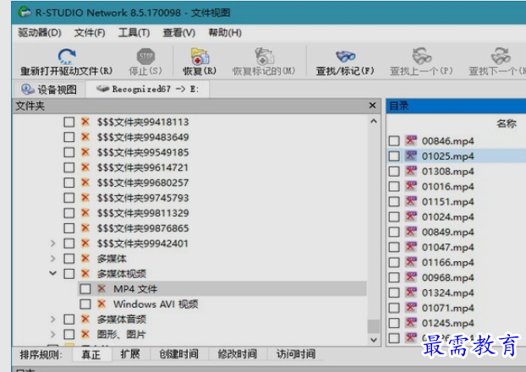This screenshot has width=526, height=372.
Task: Click the R-STUDIO app icon in title bar
Action: coord(25,12)
